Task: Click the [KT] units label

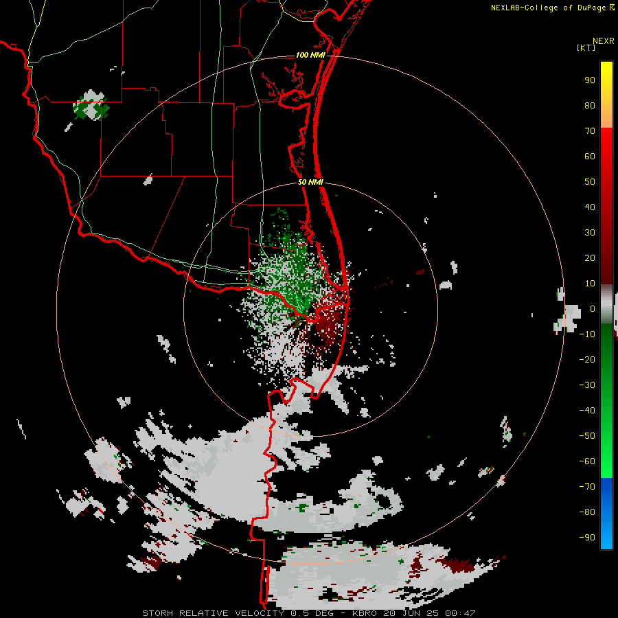Action: pyautogui.click(x=586, y=47)
